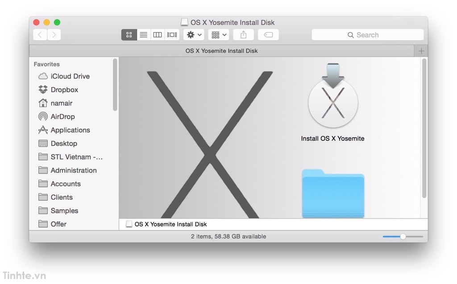Add a new tab with plus button
Image resolution: width=457 pixels, height=284 pixels.
(421, 51)
